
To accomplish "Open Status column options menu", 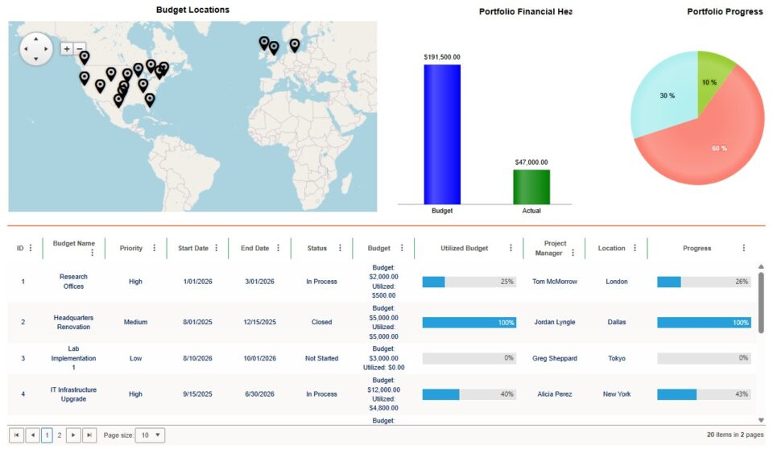I will (x=340, y=249).
